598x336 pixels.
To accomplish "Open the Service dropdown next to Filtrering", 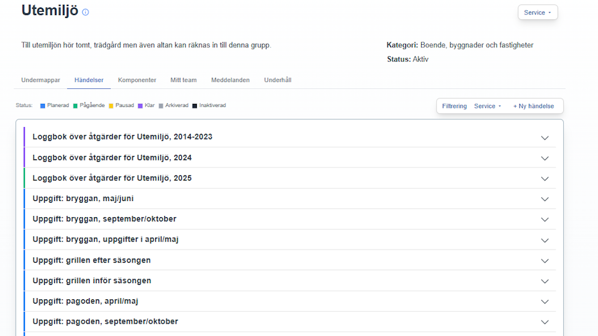I will 487,106.
